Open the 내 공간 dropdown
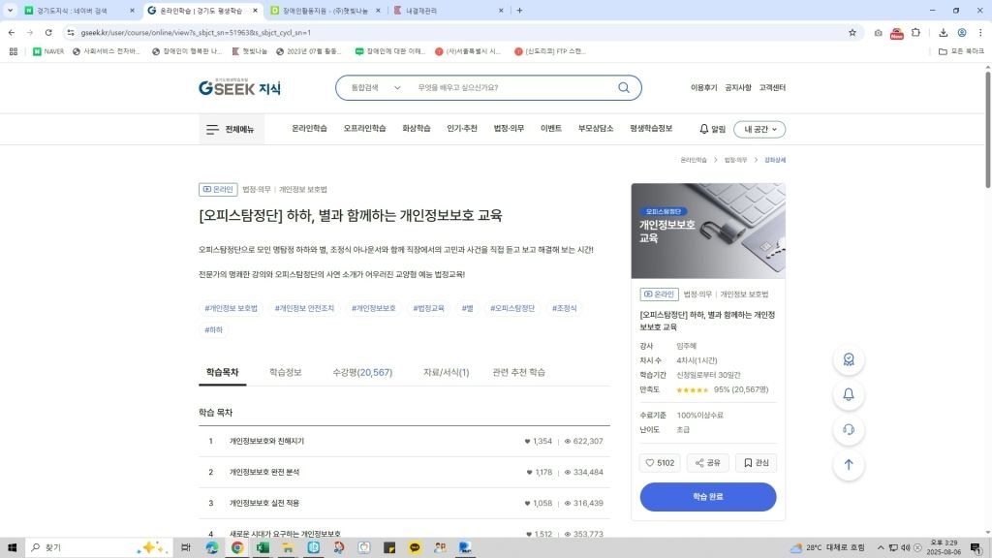This screenshot has width=992, height=558. 759,129
